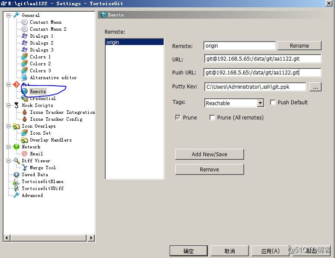The height and width of the screenshot is (258, 335).
Task: Click the TortoiseGitUDiff icon
Action: [x=16, y=188]
